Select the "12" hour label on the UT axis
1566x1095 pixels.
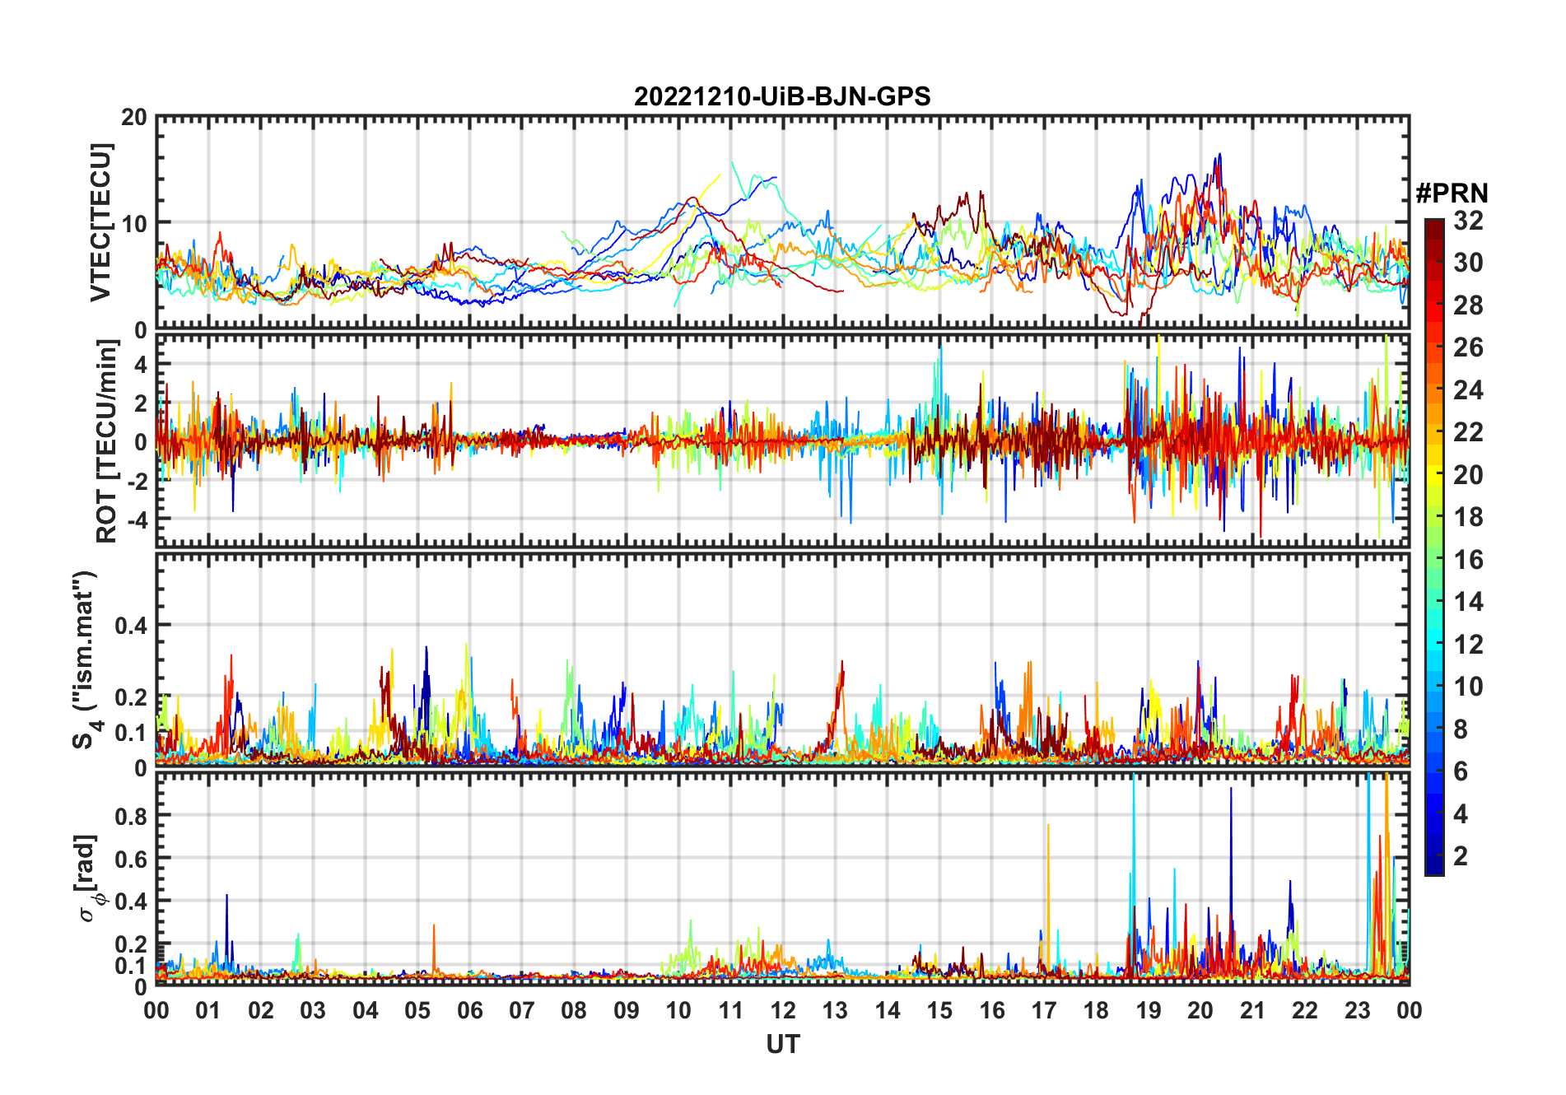pyautogui.click(x=783, y=1011)
